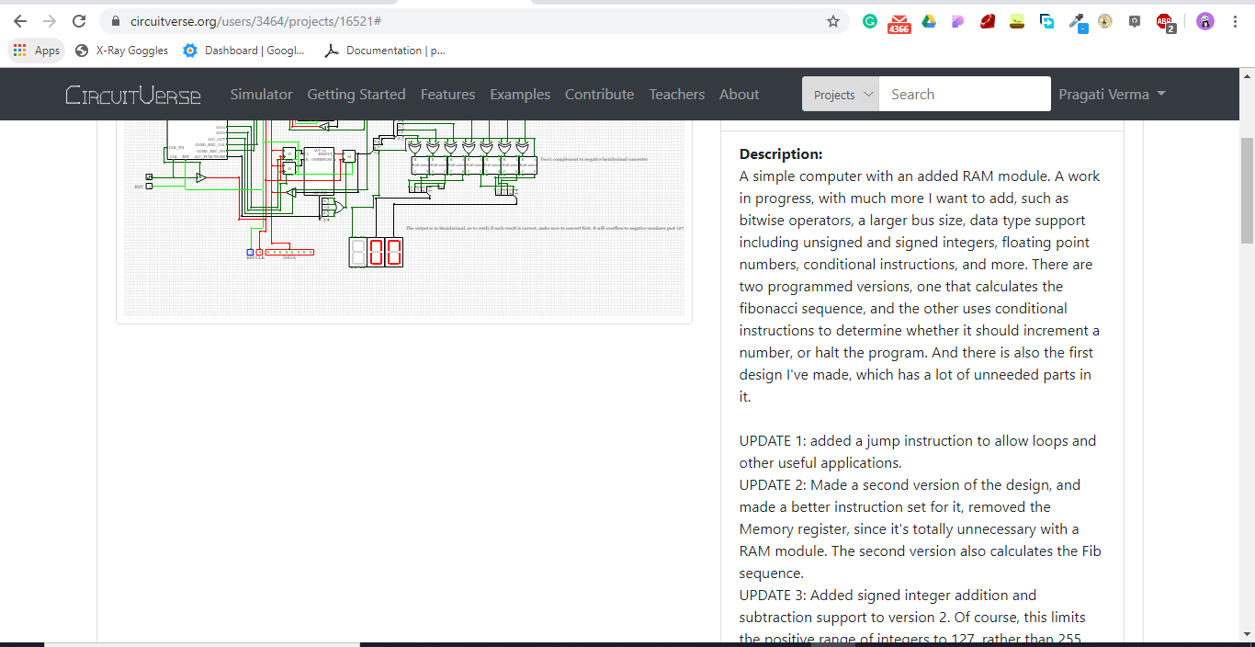Open the Grammarly extension
This screenshot has width=1255, height=647.
[869, 21]
